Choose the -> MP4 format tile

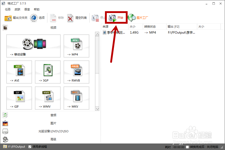point(76,46)
